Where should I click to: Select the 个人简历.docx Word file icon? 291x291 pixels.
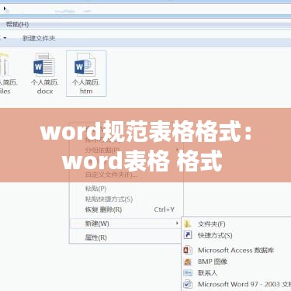(x=44, y=65)
